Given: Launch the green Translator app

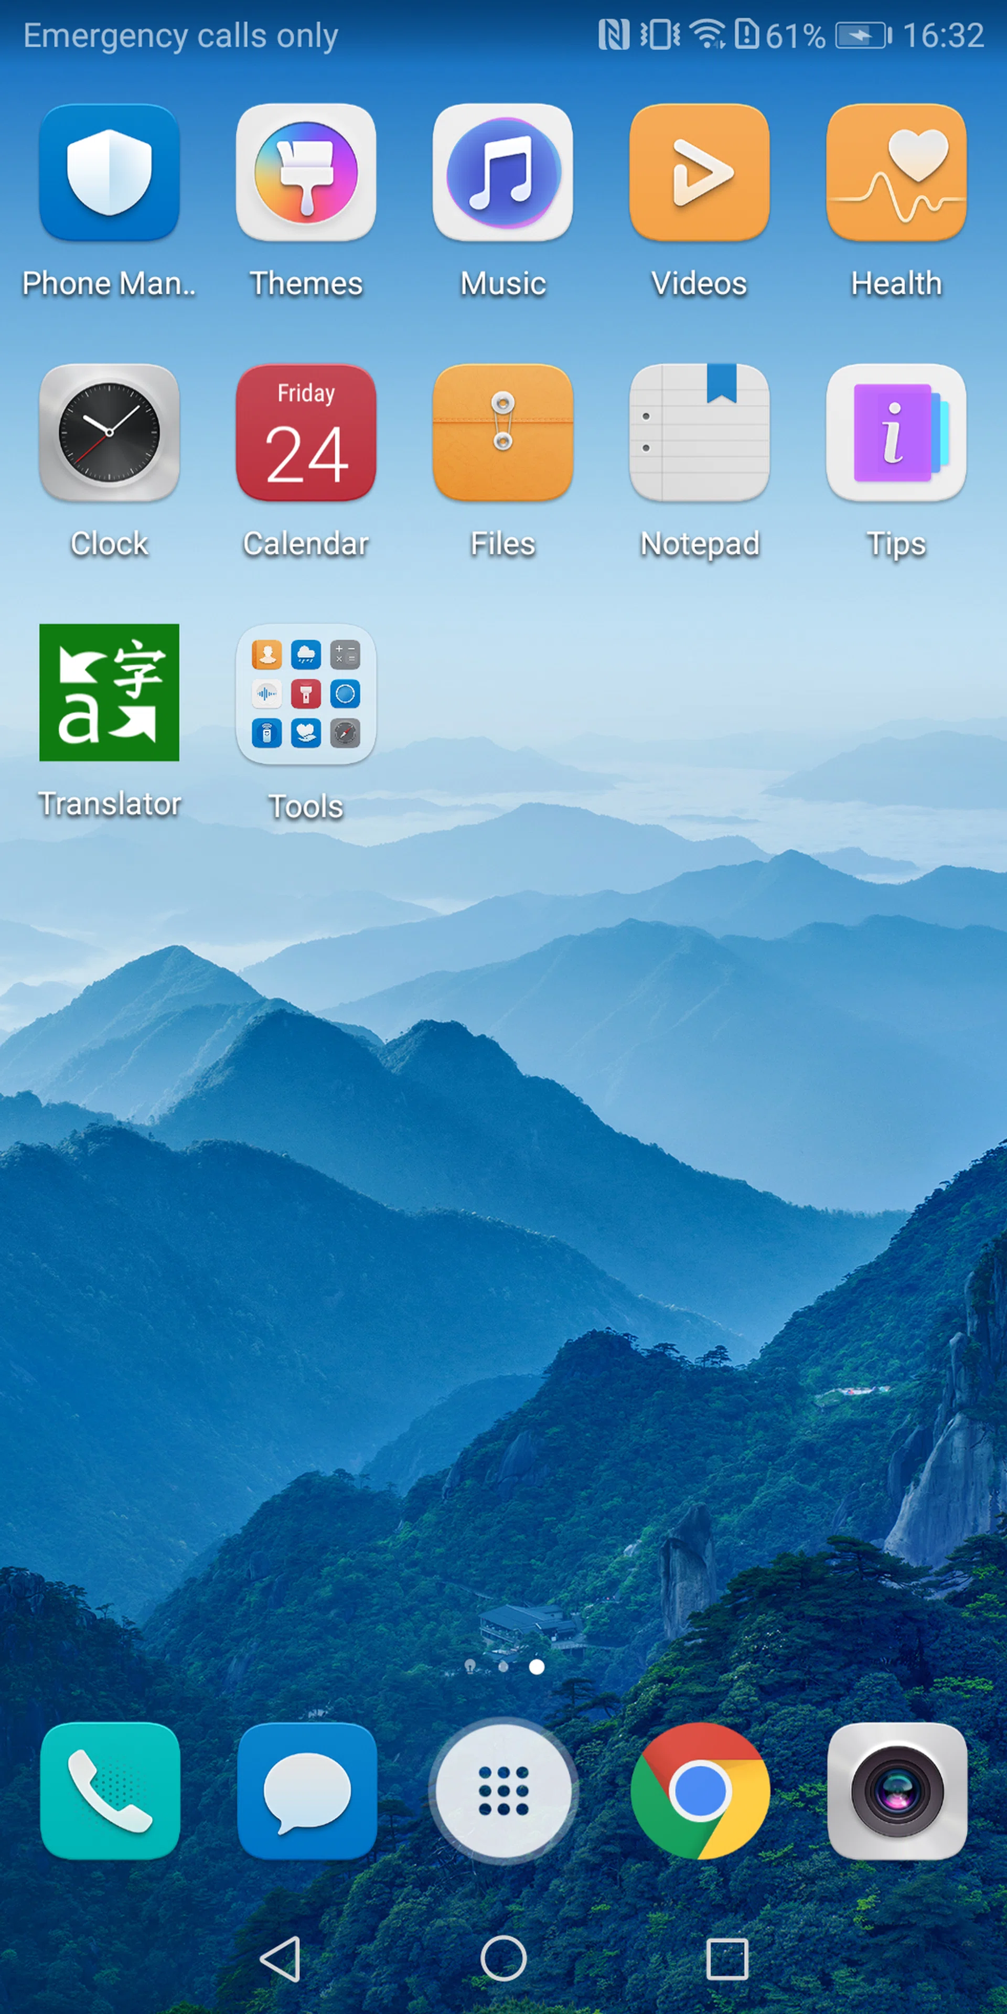Looking at the screenshot, I should pos(110,692).
